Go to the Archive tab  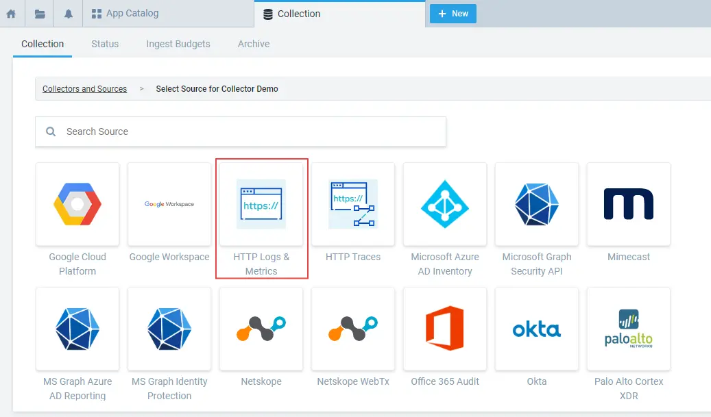tap(254, 44)
